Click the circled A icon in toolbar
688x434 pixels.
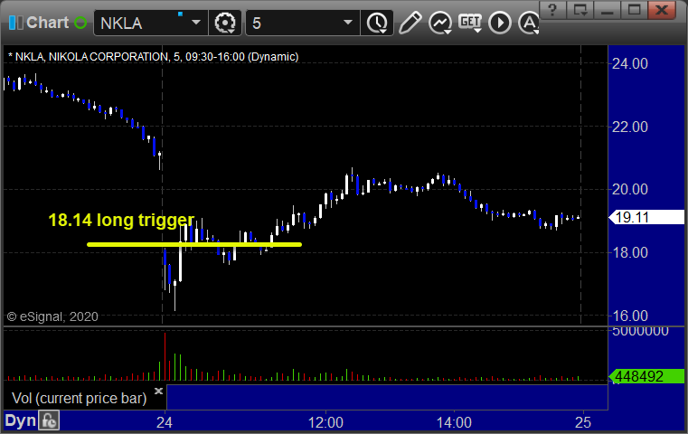pyautogui.click(x=529, y=23)
